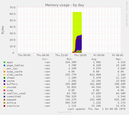Click the 'swap_cache' legend label
Screen dimensions: 129x115
[15, 72]
